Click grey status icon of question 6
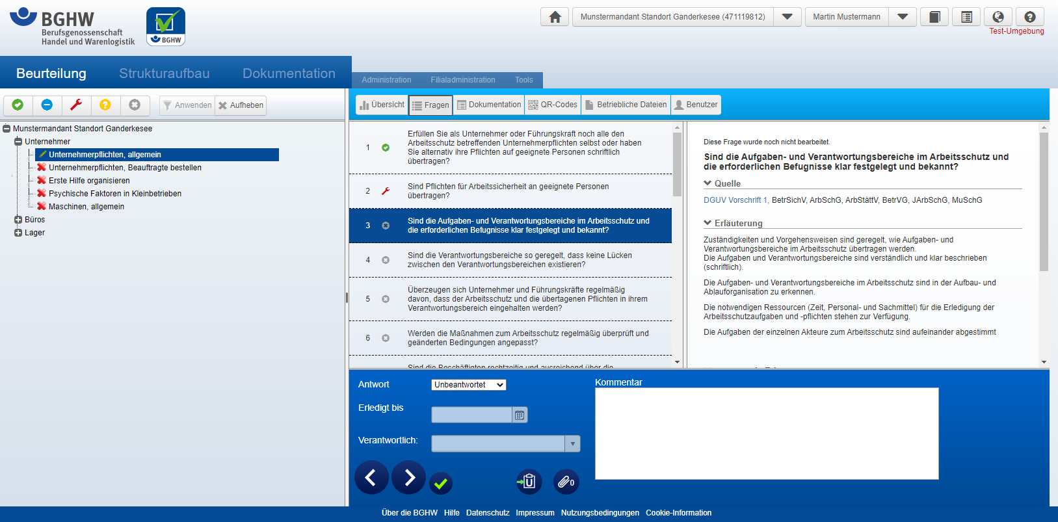The height and width of the screenshot is (522, 1058). pyautogui.click(x=386, y=338)
